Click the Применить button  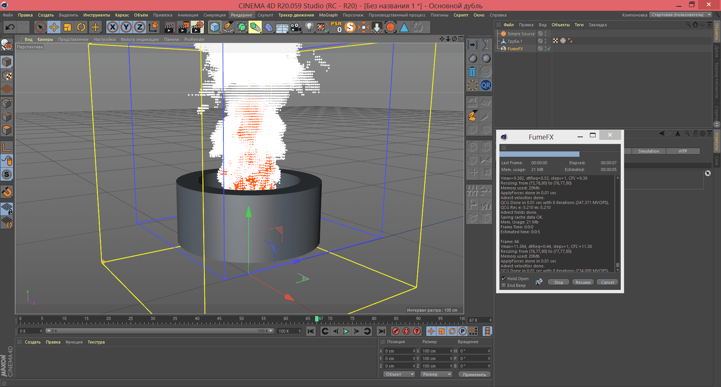pyautogui.click(x=474, y=375)
